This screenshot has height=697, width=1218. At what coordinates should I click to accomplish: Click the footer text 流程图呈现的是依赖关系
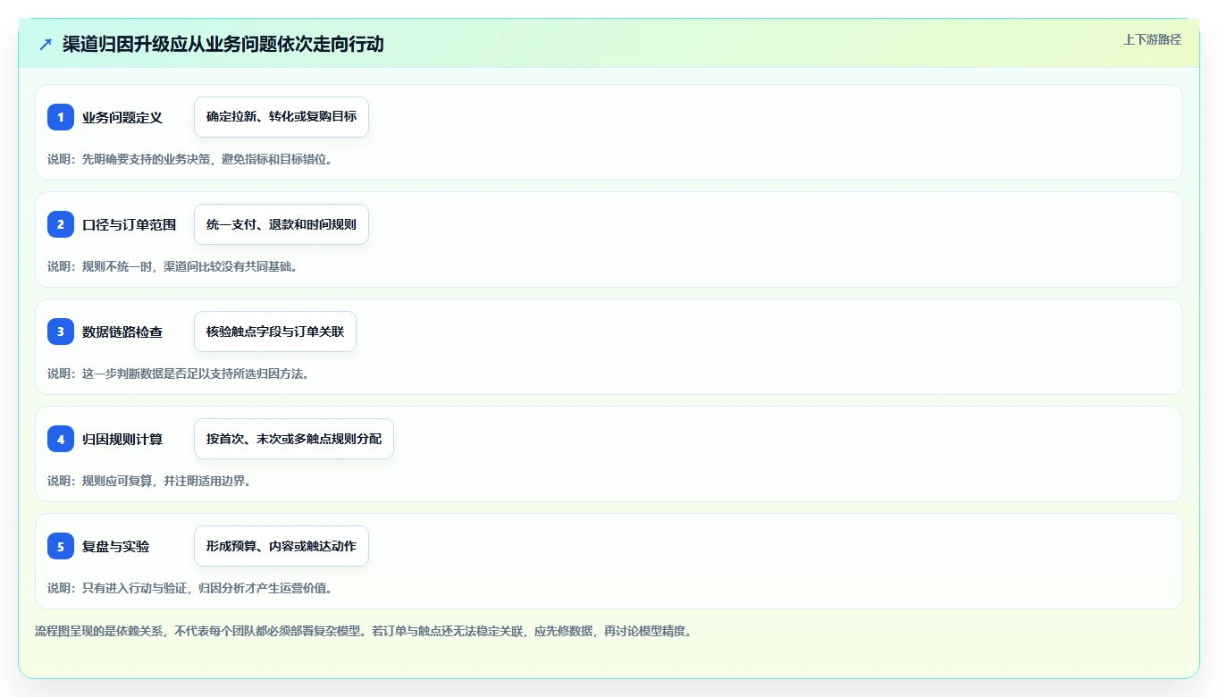point(98,631)
